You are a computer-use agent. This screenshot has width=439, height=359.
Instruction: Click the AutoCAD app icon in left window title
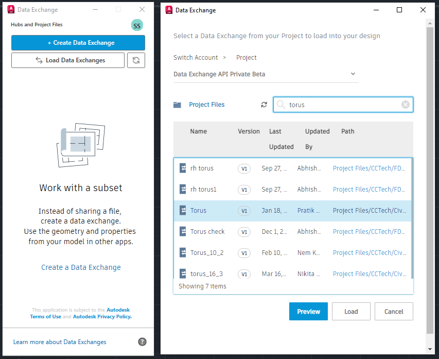pyautogui.click(x=11, y=9)
